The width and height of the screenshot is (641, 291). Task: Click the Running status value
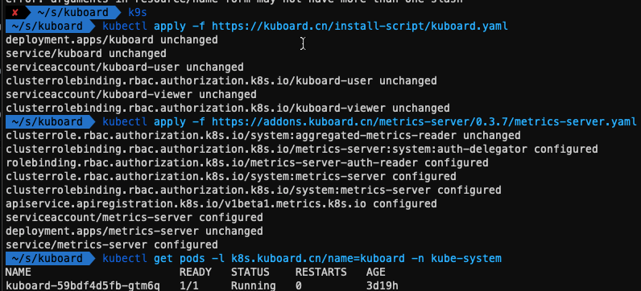(253, 285)
